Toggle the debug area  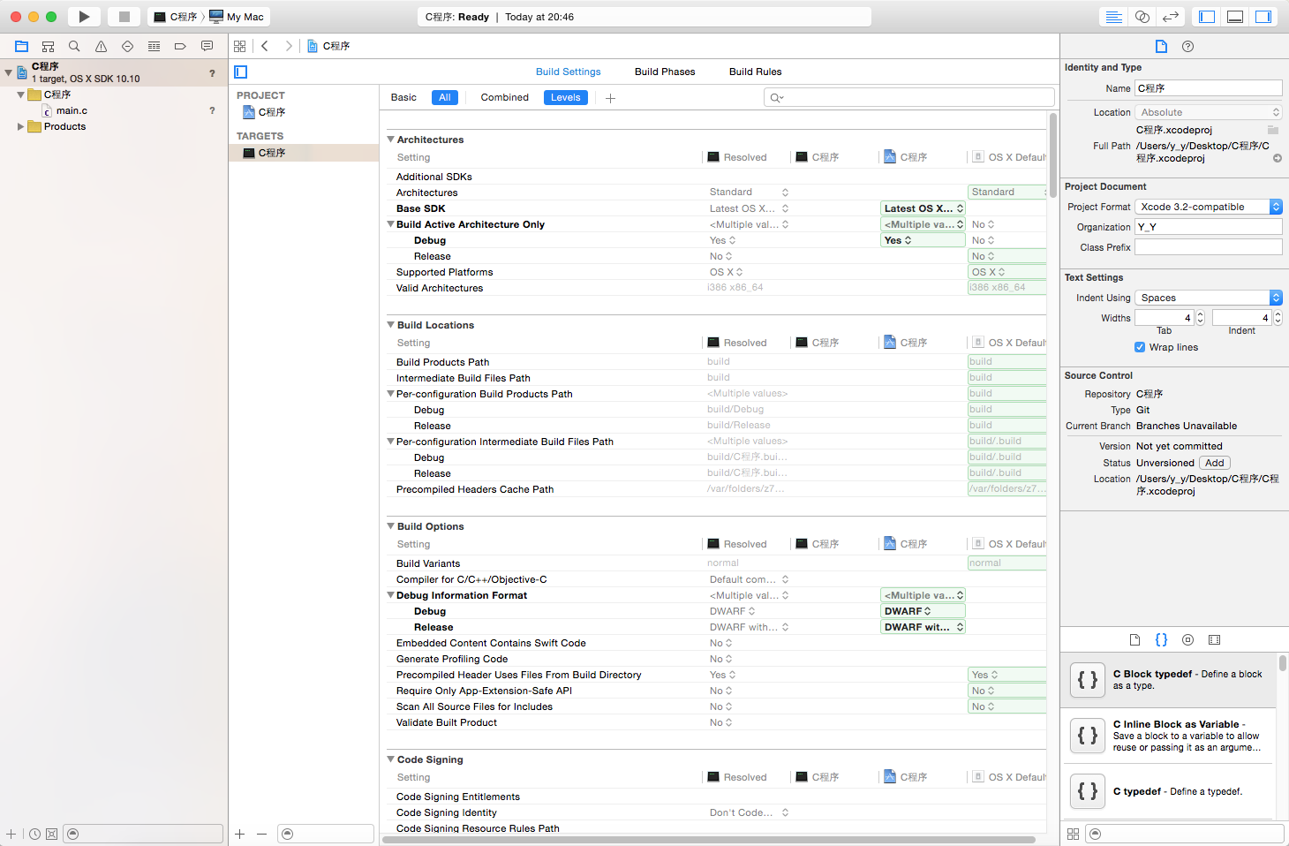(x=1235, y=17)
